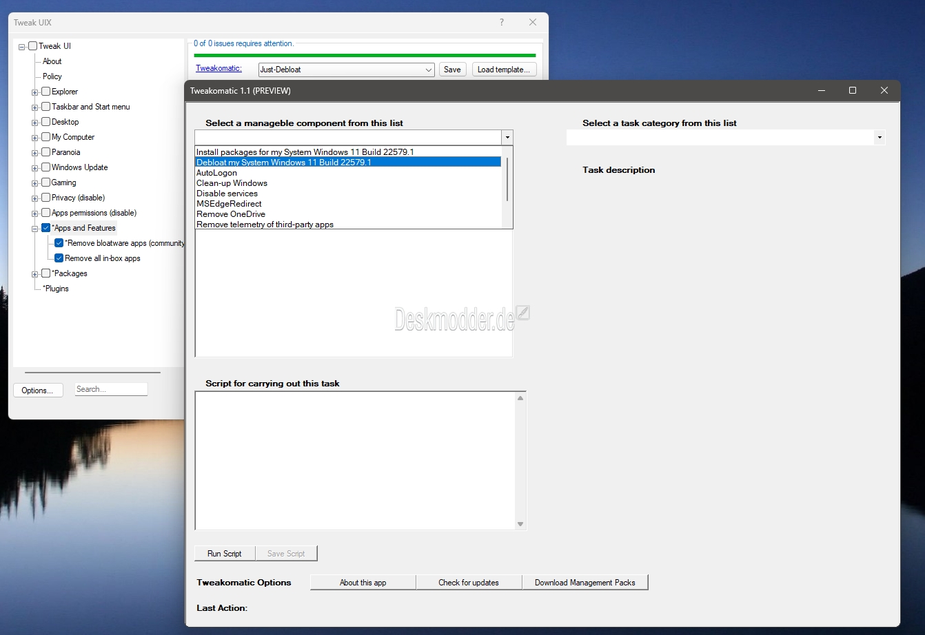This screenshot has height=635, width=925.
Task: Choose Clean-up Windows from the list
Action: pos(348,183)
